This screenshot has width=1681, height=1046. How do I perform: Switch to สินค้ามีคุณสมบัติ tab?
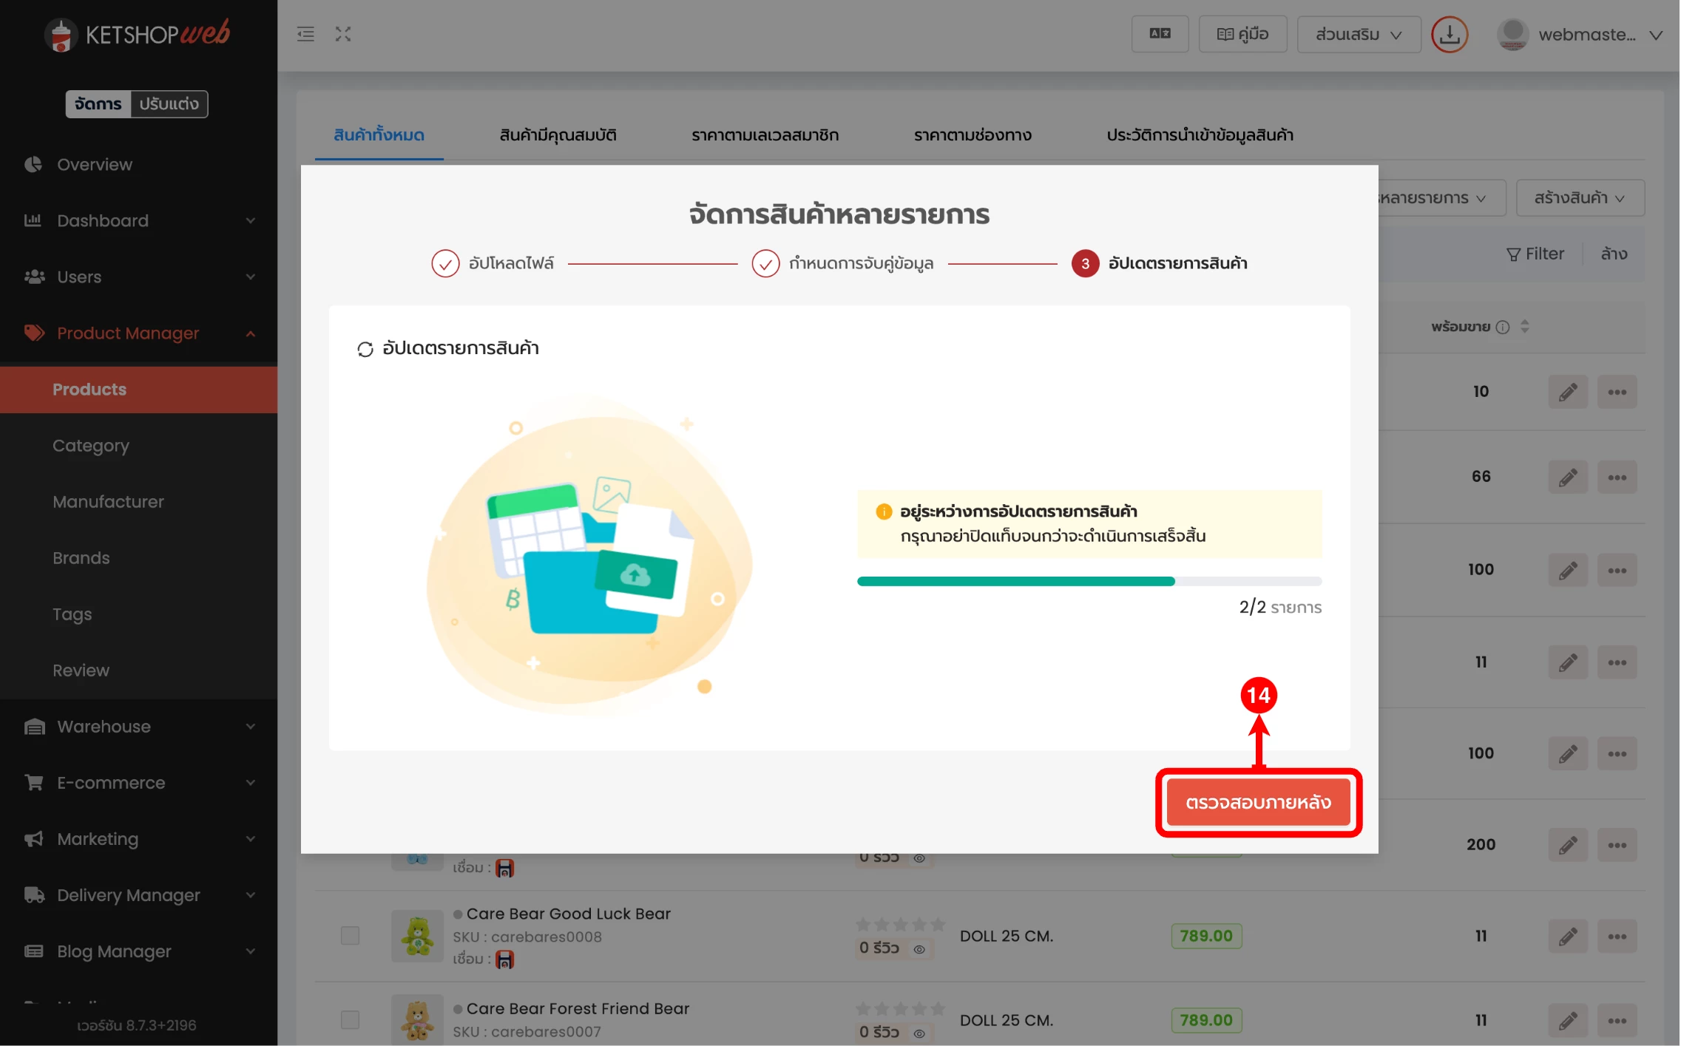[558, 135]
